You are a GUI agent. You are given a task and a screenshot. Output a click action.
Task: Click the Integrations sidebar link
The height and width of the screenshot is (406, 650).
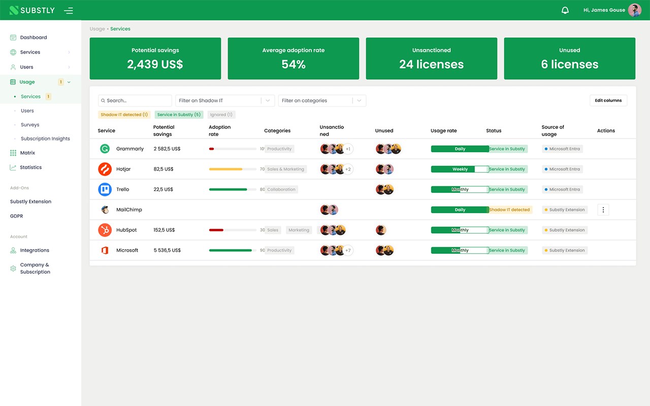tap(35, 250)
